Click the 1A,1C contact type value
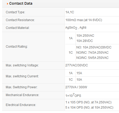 pyautogui.click(x=70, y=12)
